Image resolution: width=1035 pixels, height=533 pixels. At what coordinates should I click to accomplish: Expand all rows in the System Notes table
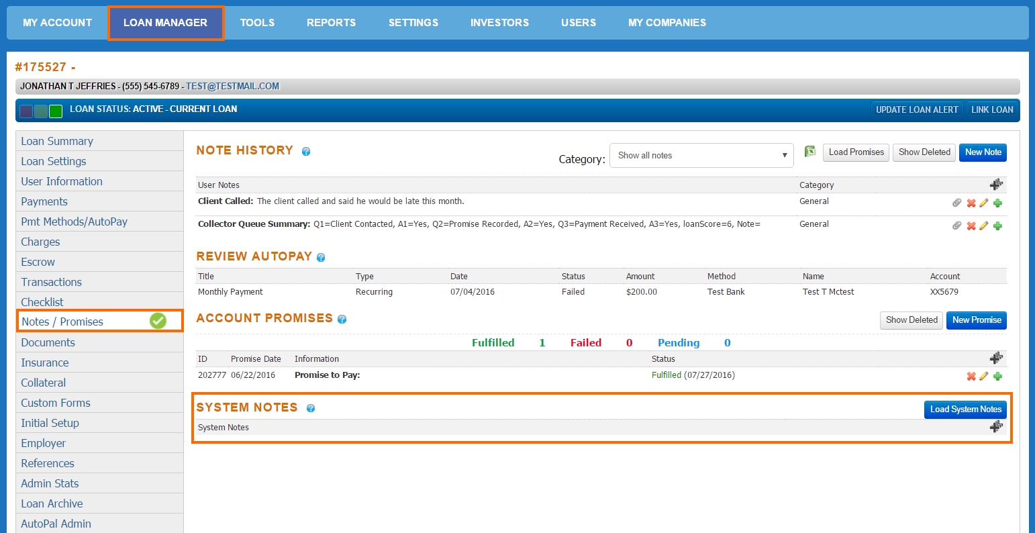[996, 427]
